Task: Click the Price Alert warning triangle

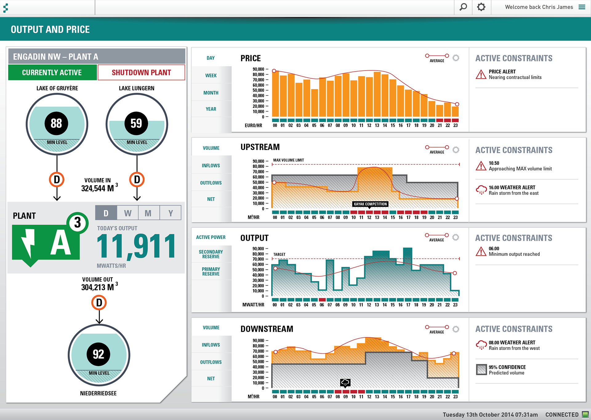Action: 481,75
